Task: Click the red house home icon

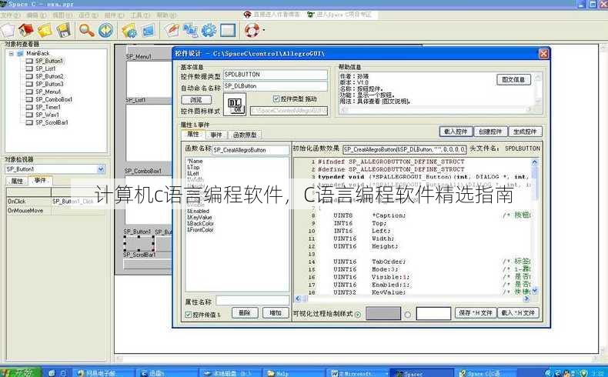Action: 26,30
